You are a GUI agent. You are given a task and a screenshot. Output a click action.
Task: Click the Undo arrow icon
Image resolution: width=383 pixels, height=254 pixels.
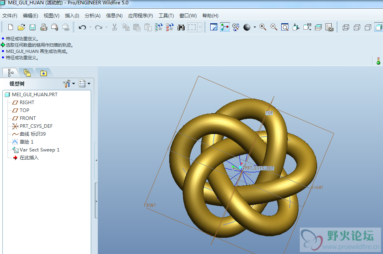(x=82, y=27)
